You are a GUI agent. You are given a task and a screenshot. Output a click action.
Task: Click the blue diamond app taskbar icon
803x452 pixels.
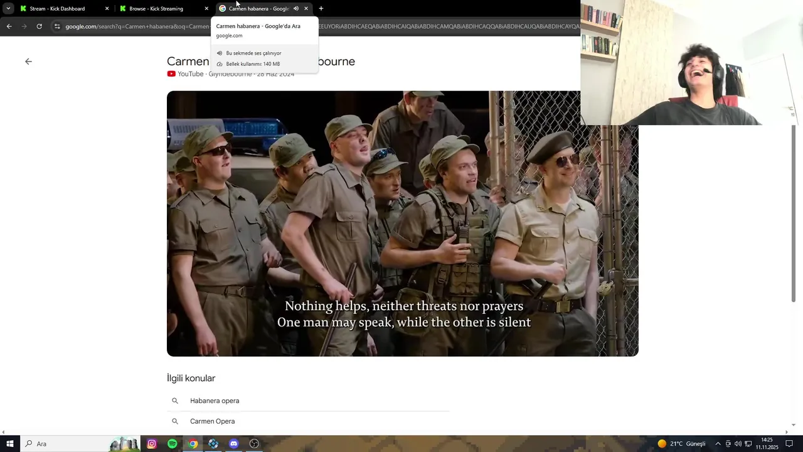pyautogui.click(x=213, y=444)
